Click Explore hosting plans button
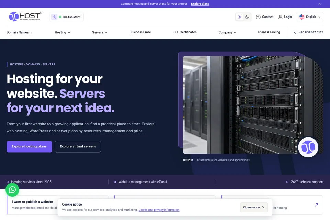The width and height of the screenshot is (330, 220). (29, 146)
